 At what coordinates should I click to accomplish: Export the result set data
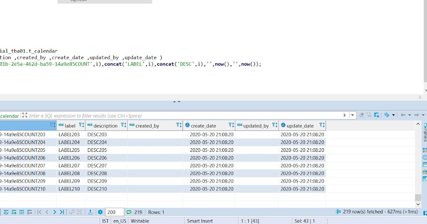[x=90, y=212]
